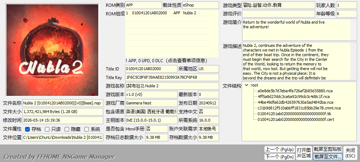Click 截屏至文件... to save screenshot
360x162 pixels.
(328, 157)
